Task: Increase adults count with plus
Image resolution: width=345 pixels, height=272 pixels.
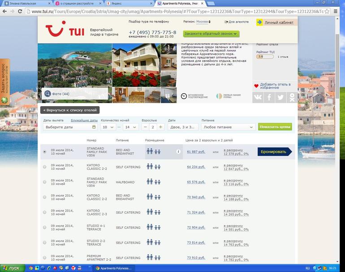Action: click(x=160, y=127)
